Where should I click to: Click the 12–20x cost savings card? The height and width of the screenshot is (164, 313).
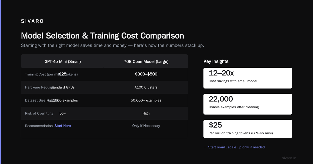click(248, 78)
